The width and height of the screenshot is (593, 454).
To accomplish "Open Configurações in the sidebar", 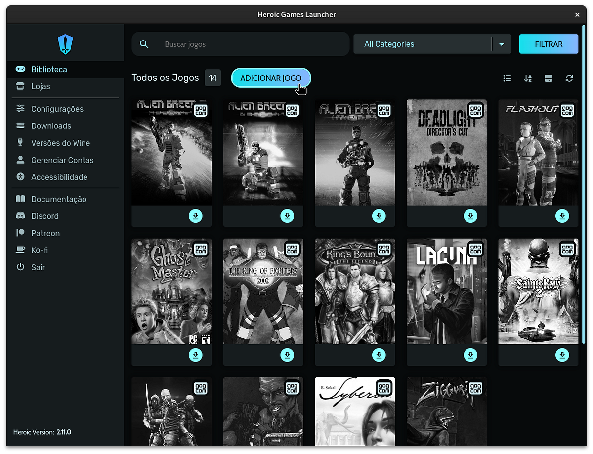I will click(65, 109).
